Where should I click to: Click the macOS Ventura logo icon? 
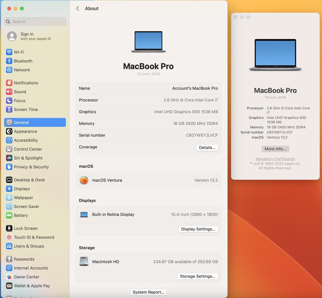coord(84,180)
